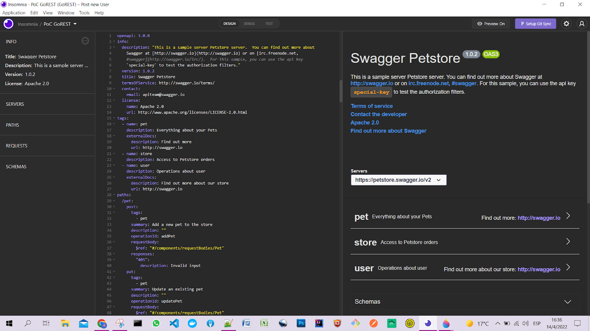Expand the pet tag section chevron
590x331 pixels.
[x=568, y=216]
